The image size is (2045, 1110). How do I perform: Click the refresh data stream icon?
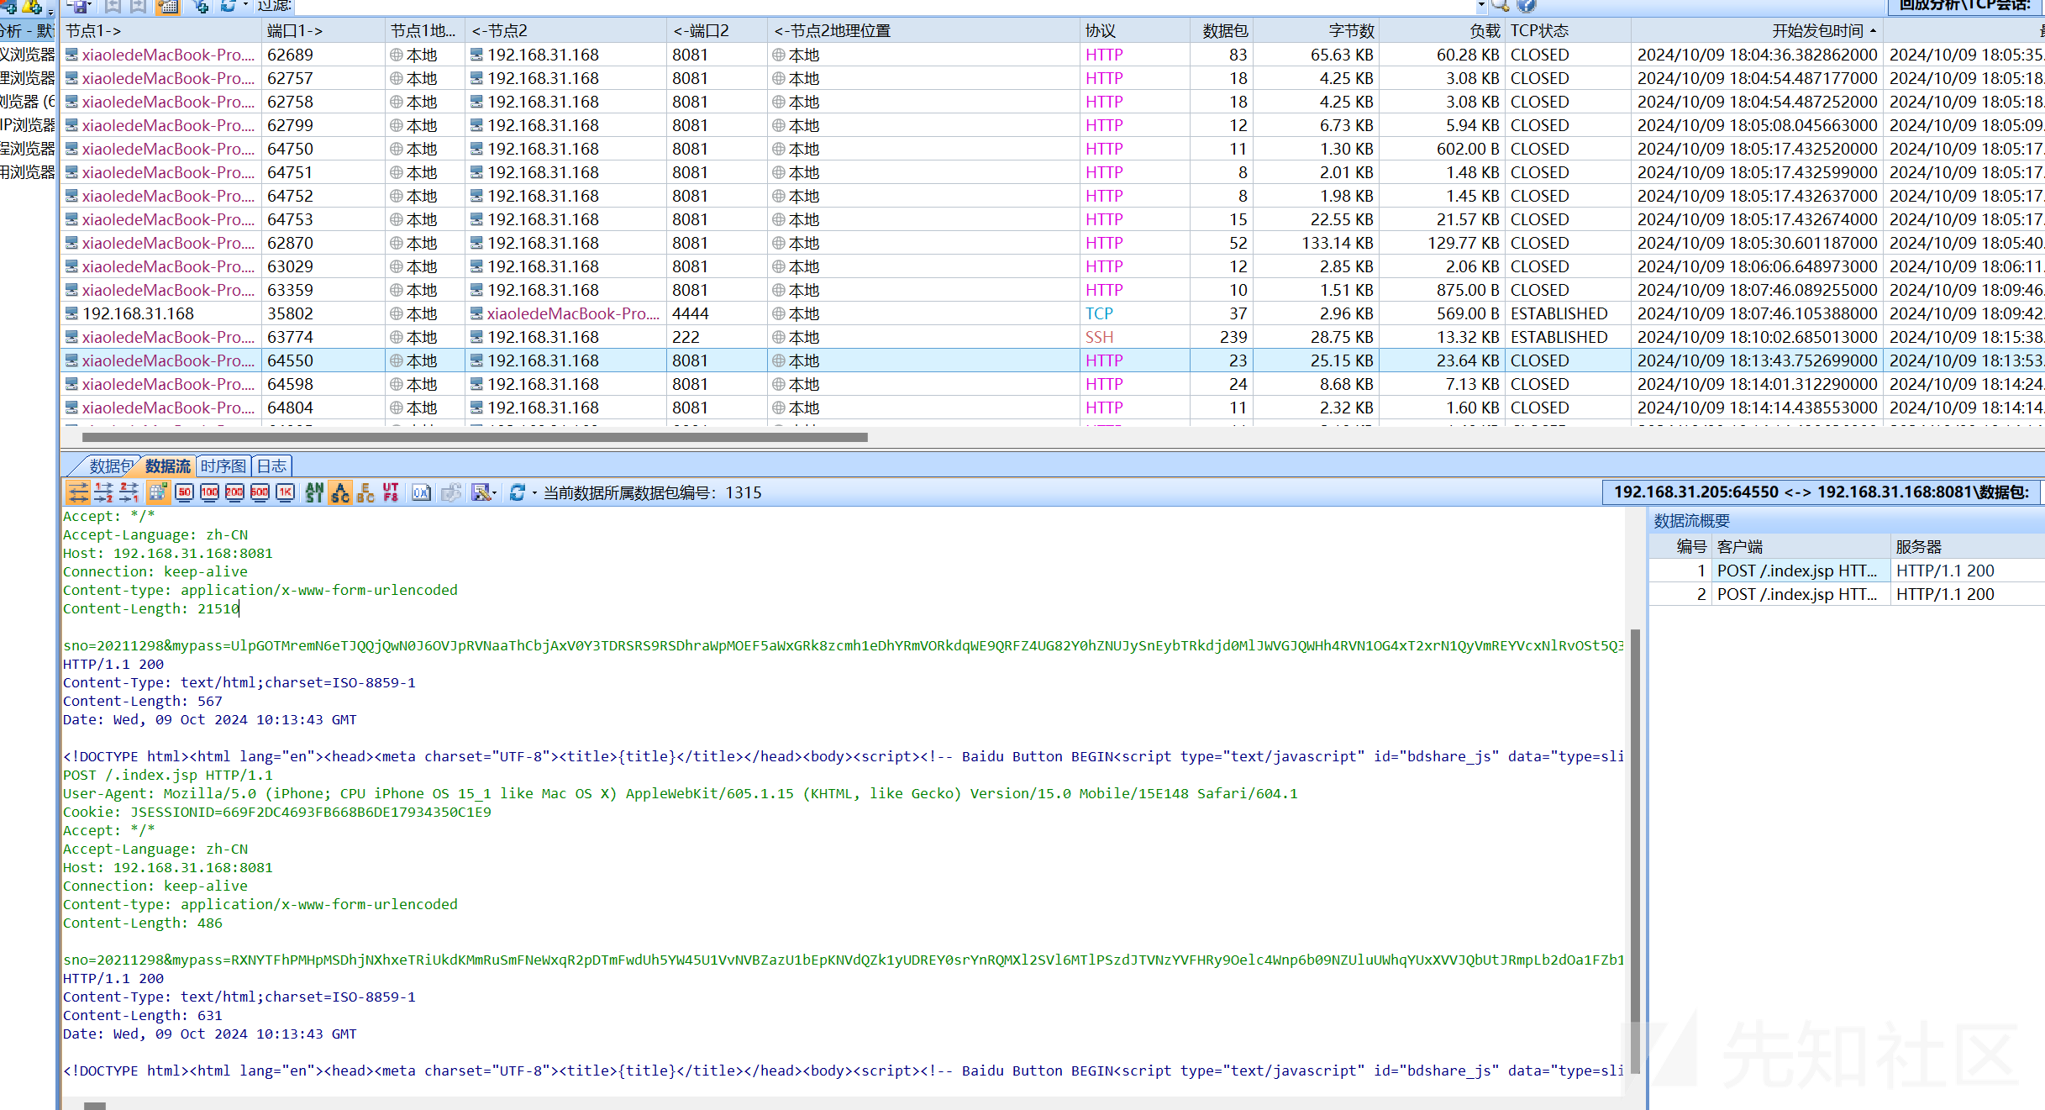point(518,492)
